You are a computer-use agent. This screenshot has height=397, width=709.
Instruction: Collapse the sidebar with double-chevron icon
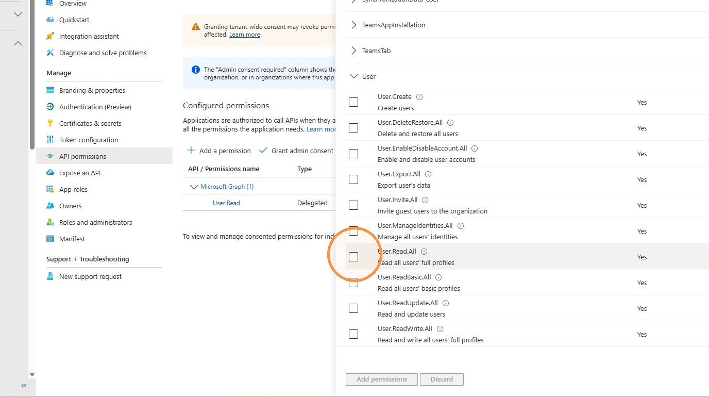tap(24, 386)
